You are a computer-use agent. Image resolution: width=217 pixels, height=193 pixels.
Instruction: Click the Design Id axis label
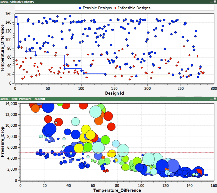114,93
